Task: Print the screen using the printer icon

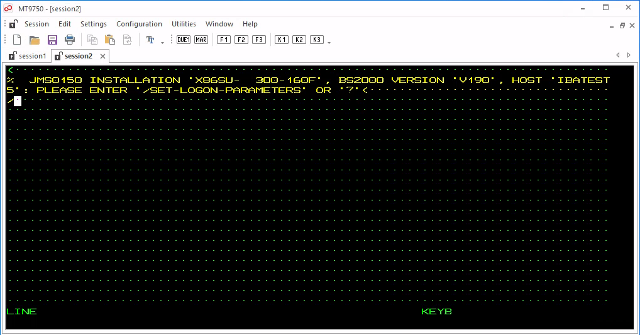Action: tap(70, 40)
